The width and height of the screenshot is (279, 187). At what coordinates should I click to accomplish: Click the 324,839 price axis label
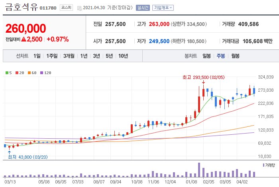click(x=266, y=77)
